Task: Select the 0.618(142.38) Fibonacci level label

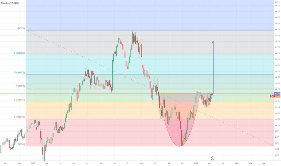Action: pos(19,72)
